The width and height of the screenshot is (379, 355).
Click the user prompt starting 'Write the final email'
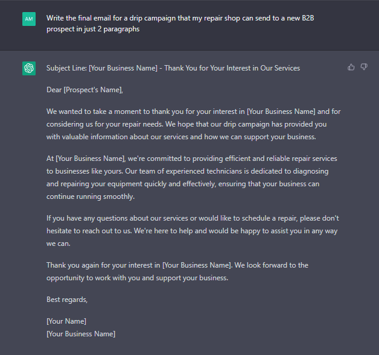pyautogui.click(x=180, y=24)
